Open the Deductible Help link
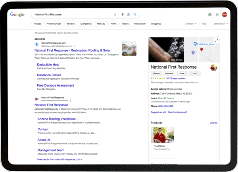 48,65
